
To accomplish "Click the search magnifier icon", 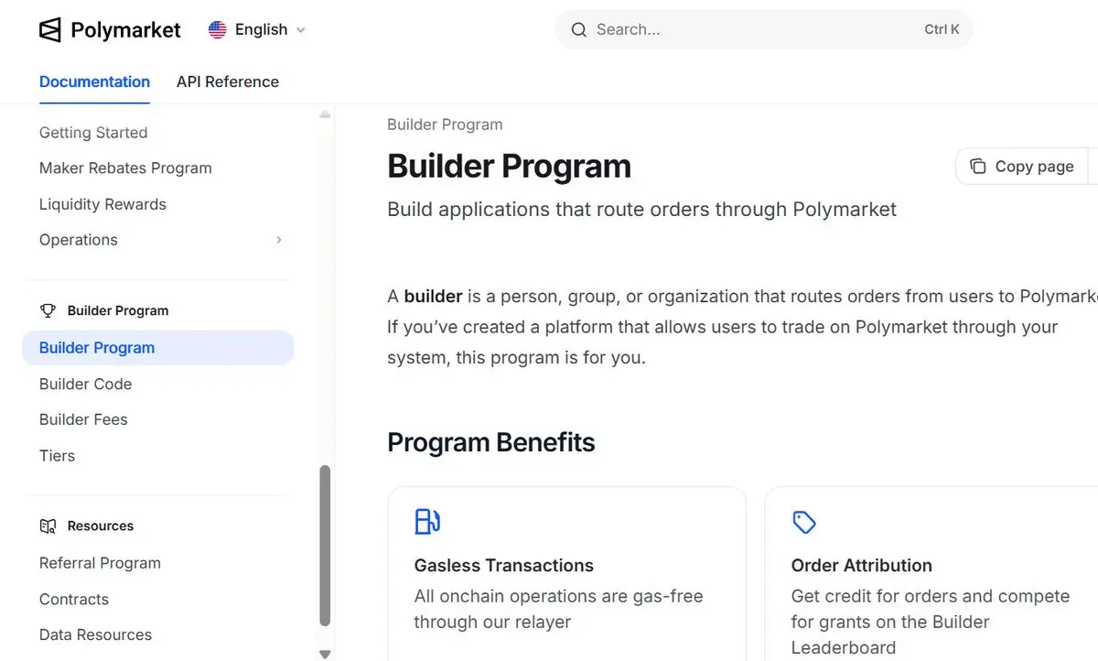I will (578, 30).
